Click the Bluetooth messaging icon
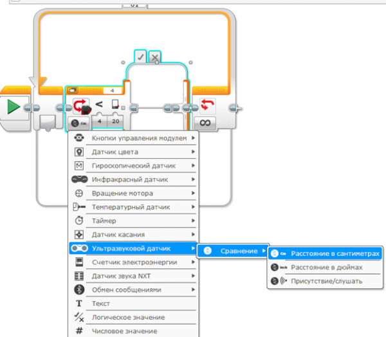 click(x=79, y=290)
